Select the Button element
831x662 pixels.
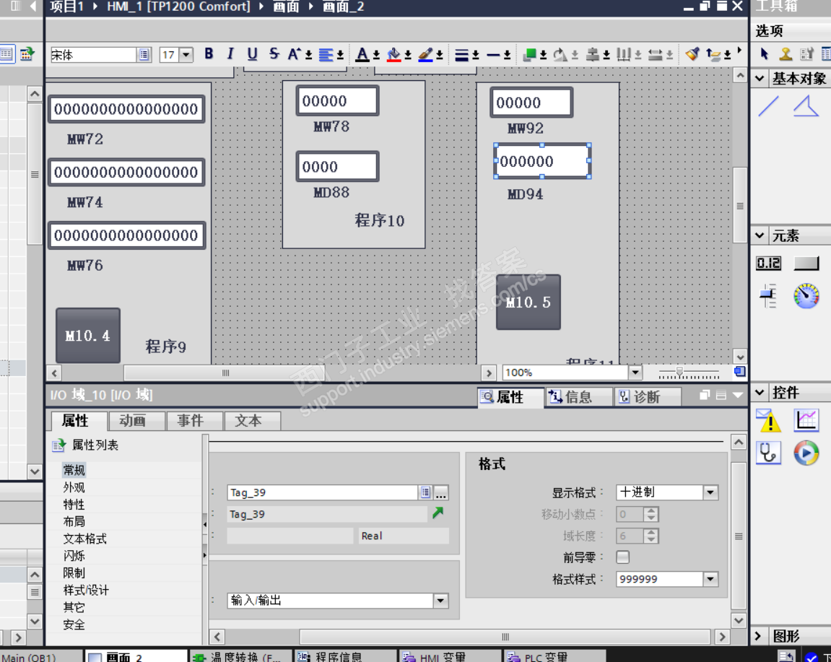coord(806,263)
